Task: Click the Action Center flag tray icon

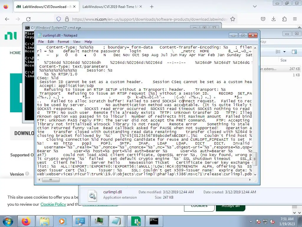Action: click(258, 221)
